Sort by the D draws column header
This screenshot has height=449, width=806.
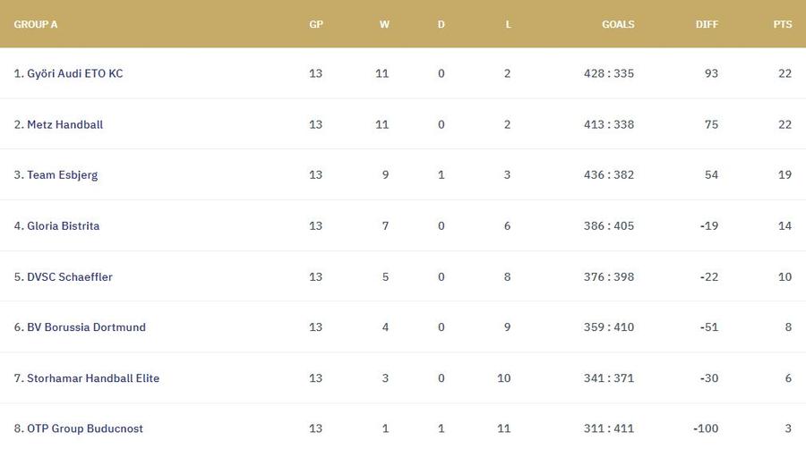click(x=441, y=24)
